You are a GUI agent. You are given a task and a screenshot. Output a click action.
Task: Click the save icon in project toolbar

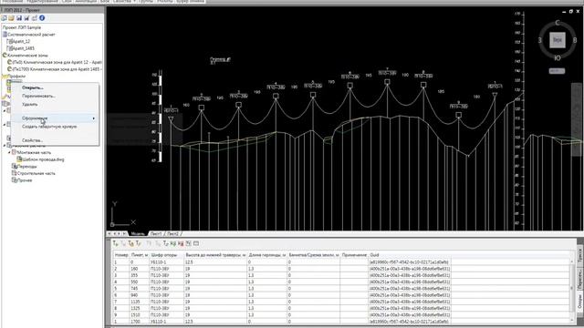click(19, 18)
